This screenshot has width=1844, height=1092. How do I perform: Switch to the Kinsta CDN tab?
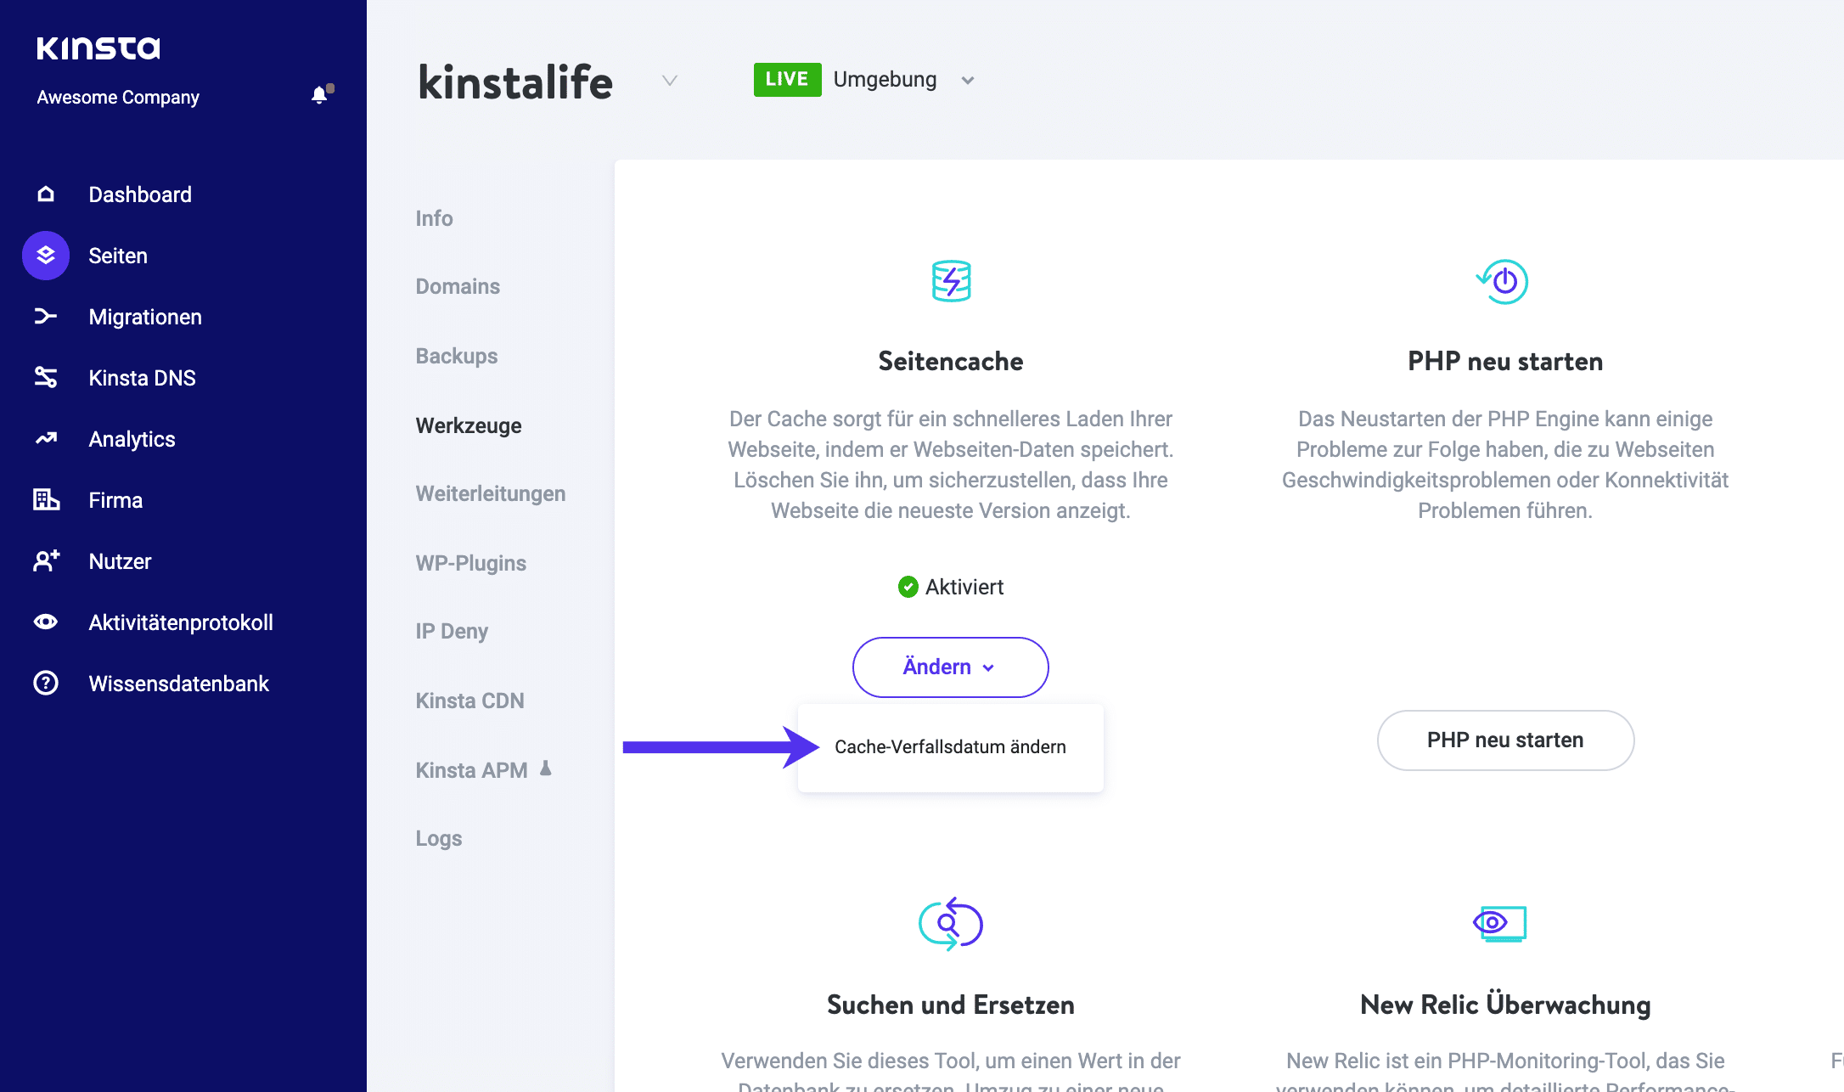click(x=469, y=701)
